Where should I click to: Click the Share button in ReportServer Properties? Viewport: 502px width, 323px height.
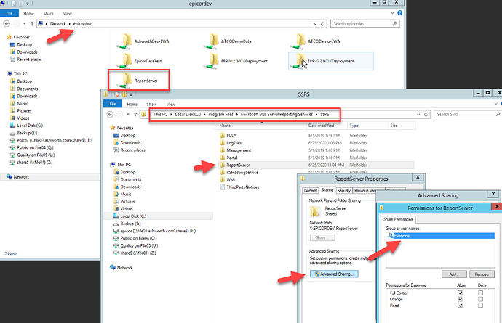click(x=322, y=237)
